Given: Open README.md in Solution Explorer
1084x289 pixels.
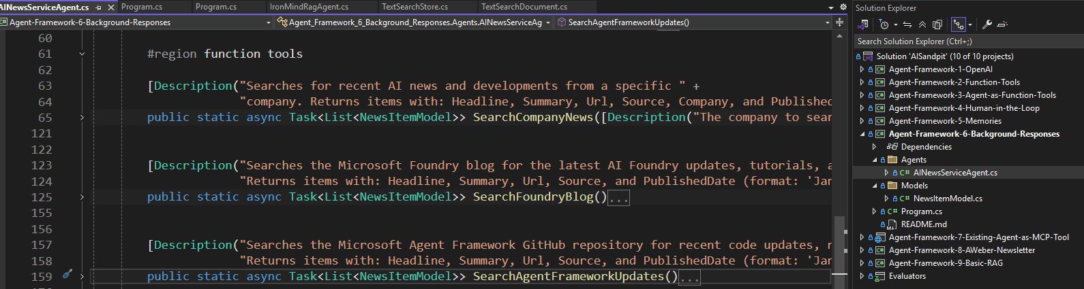Looking at the screenshot, I should 923,224.
